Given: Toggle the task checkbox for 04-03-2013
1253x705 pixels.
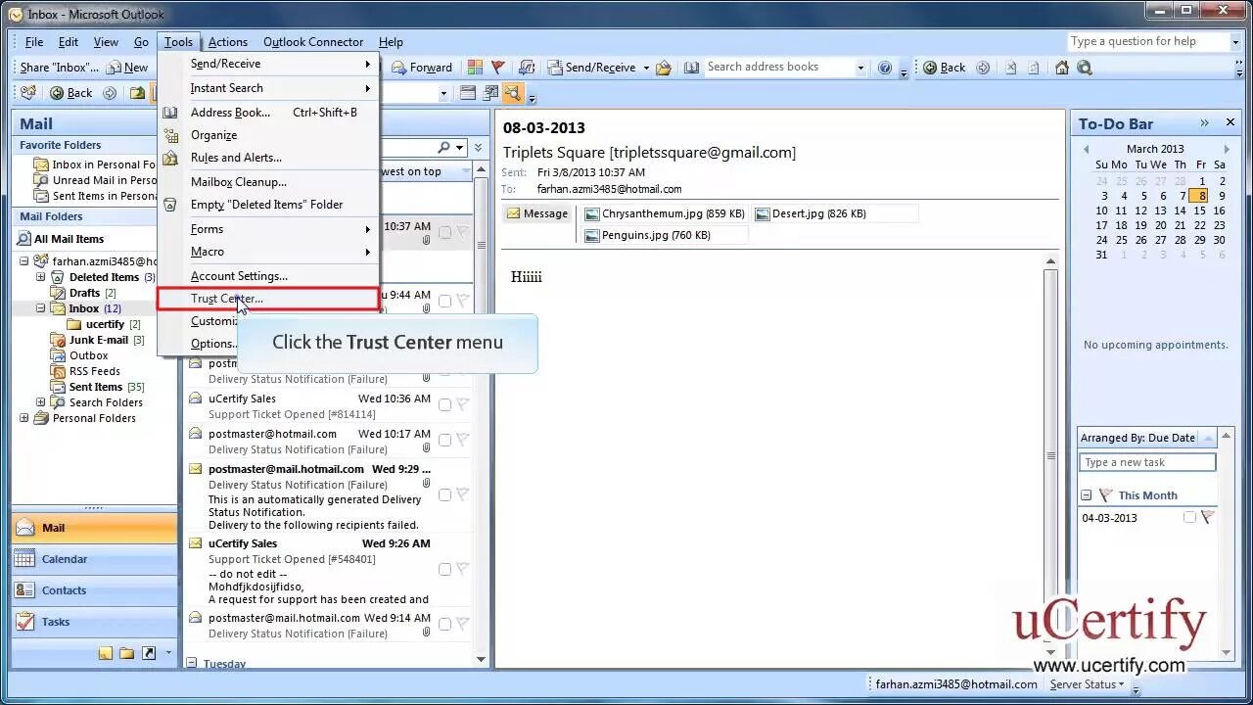Looking at the screenshot, I should [x=1189, y=517].
